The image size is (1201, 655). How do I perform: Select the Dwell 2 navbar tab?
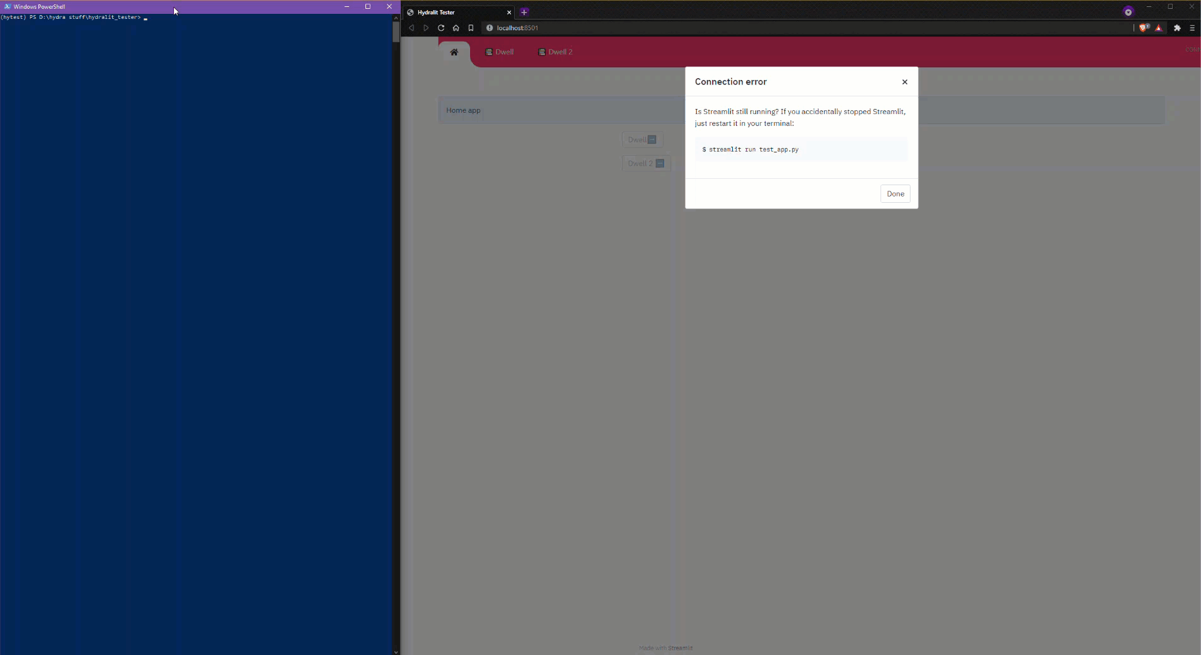pos(555,52)
